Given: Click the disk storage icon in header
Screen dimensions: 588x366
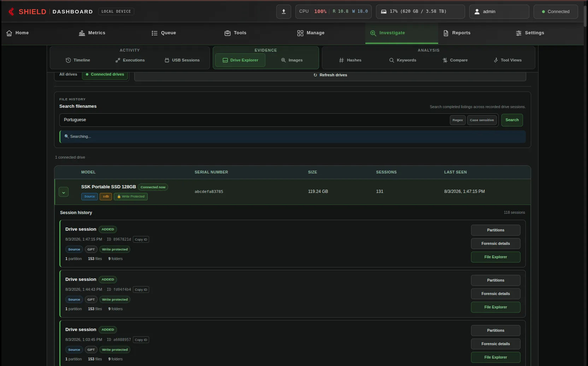Looking at the screenshot, I should coord(384,12).
